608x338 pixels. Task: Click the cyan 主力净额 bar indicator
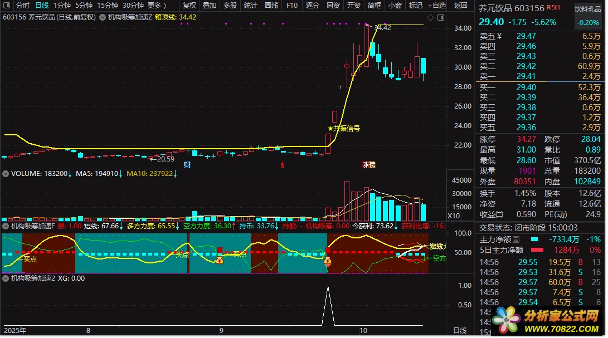click(534, 239)
